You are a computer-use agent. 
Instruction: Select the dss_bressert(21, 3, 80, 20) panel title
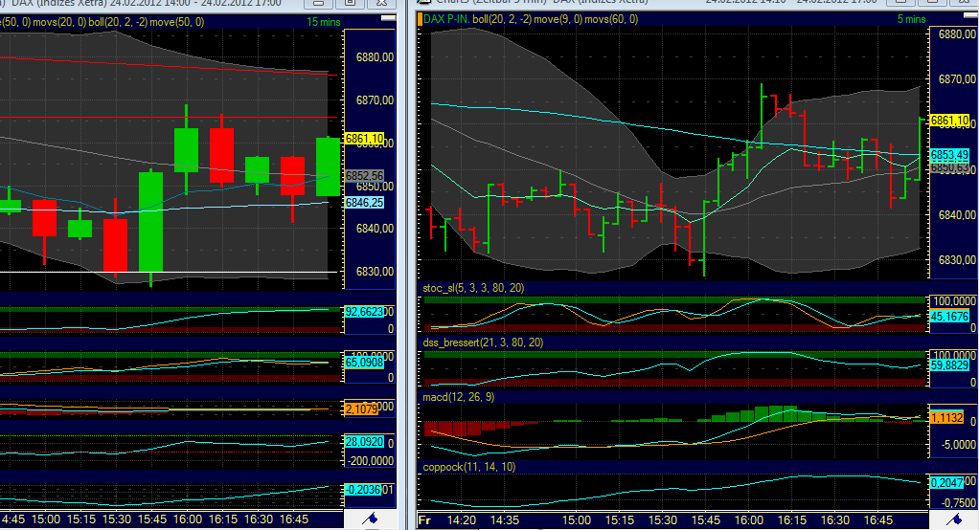click(x=483, y=342)
